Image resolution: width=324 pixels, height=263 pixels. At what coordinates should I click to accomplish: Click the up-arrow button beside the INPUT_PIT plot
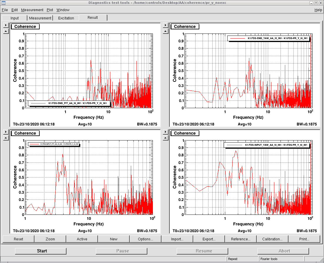point(6,138)
